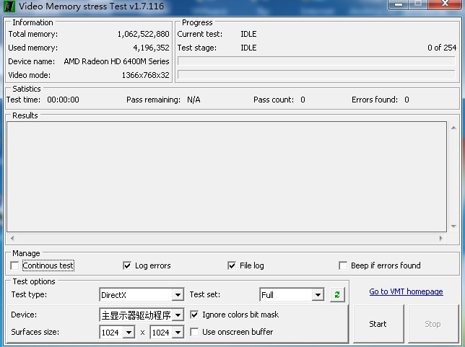Expand the Test set Full dropdown

point(318,295)
